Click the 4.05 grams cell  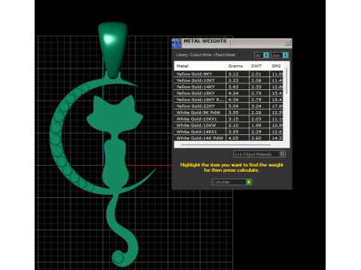click(238, 138)
